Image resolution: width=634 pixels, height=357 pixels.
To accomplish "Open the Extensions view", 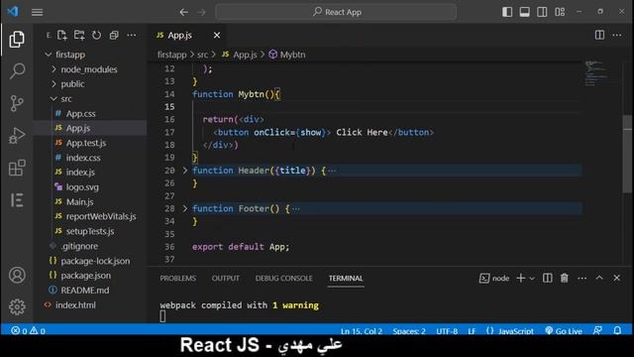I will (17, 168).
